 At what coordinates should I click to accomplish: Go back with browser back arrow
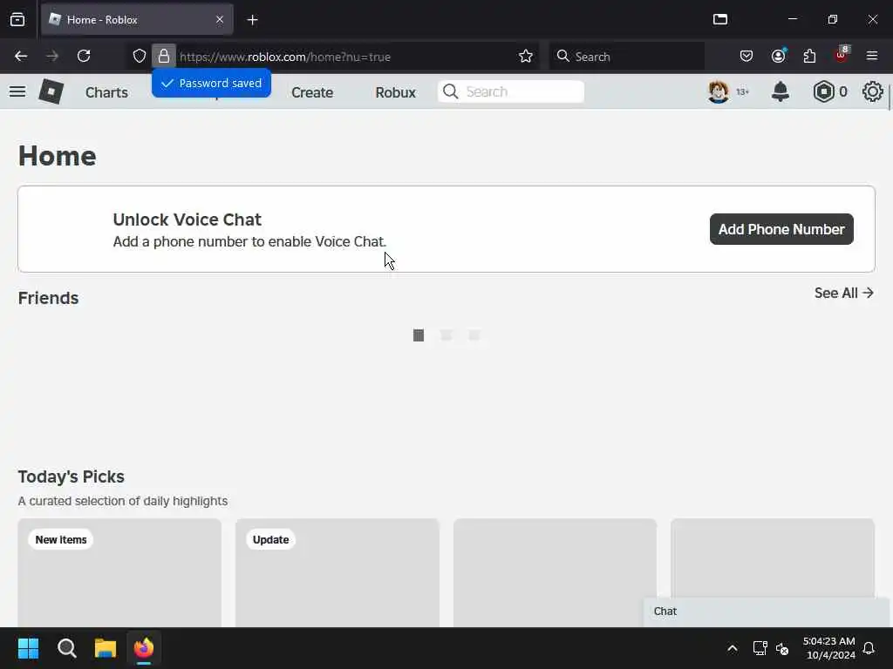21,56
